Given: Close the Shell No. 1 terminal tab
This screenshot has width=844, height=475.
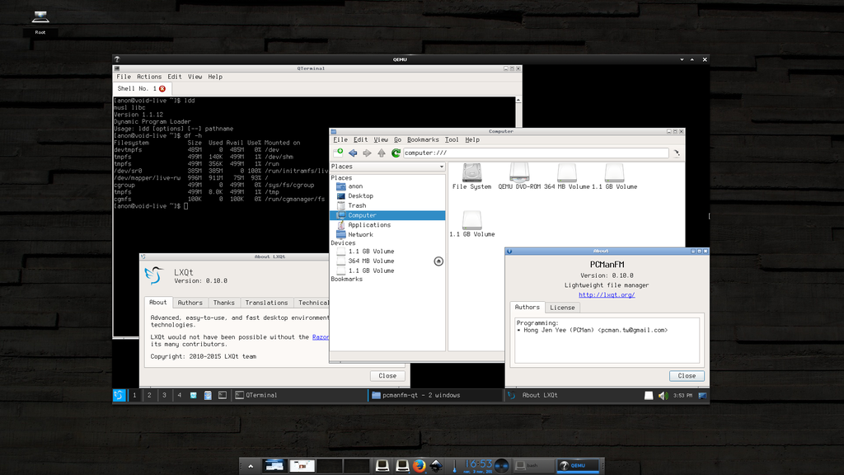Looking at the screenshot, I should coord(162,88).
